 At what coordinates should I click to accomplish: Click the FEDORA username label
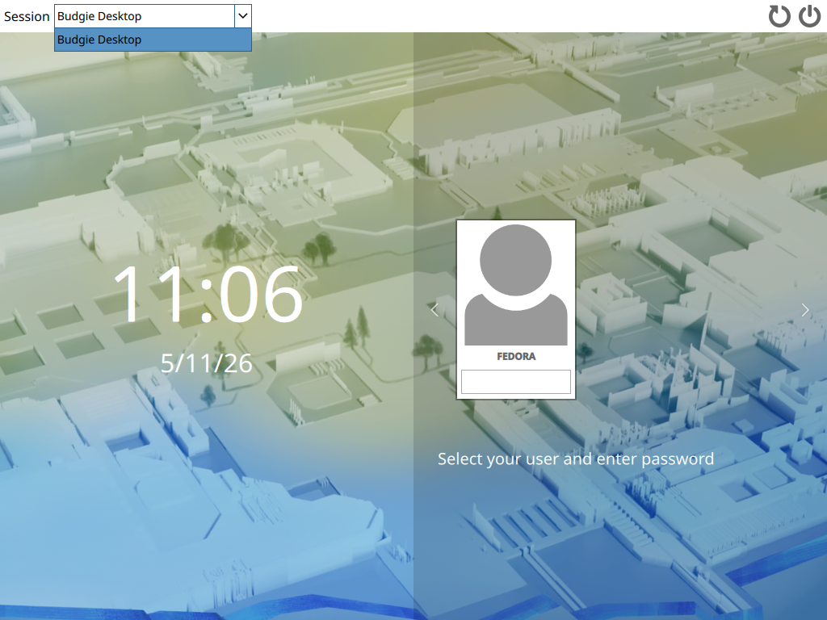[516, 356]
